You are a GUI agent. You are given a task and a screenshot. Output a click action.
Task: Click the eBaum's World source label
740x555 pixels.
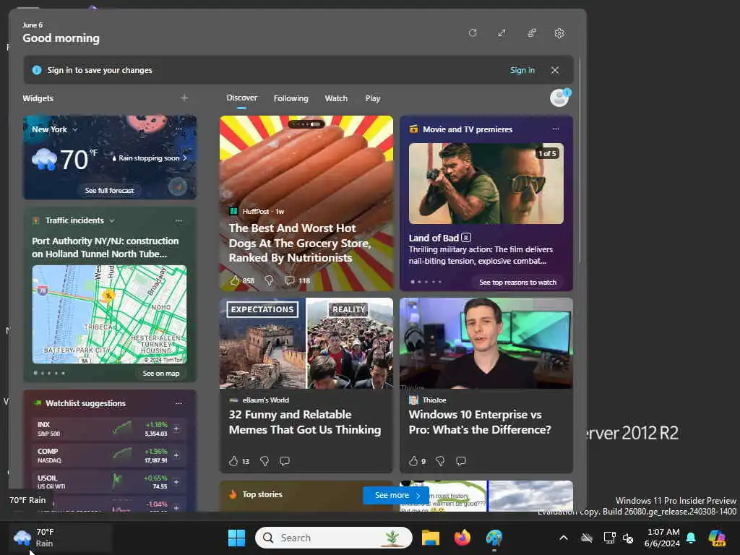point(266,400)
